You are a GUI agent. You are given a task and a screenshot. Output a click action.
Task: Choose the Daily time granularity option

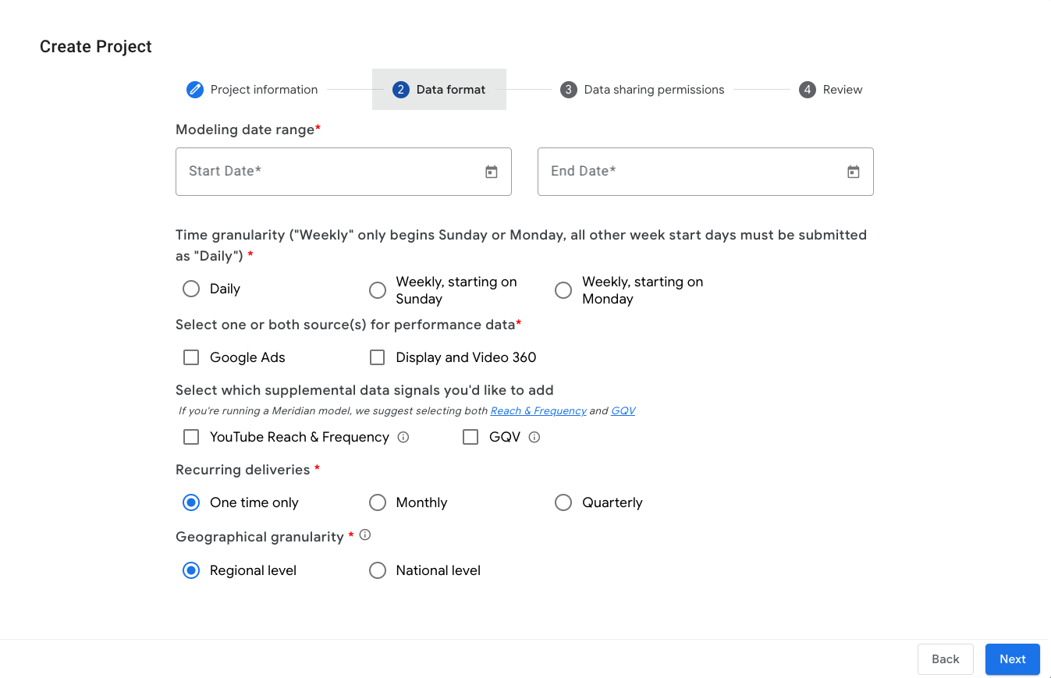point(191,289)
